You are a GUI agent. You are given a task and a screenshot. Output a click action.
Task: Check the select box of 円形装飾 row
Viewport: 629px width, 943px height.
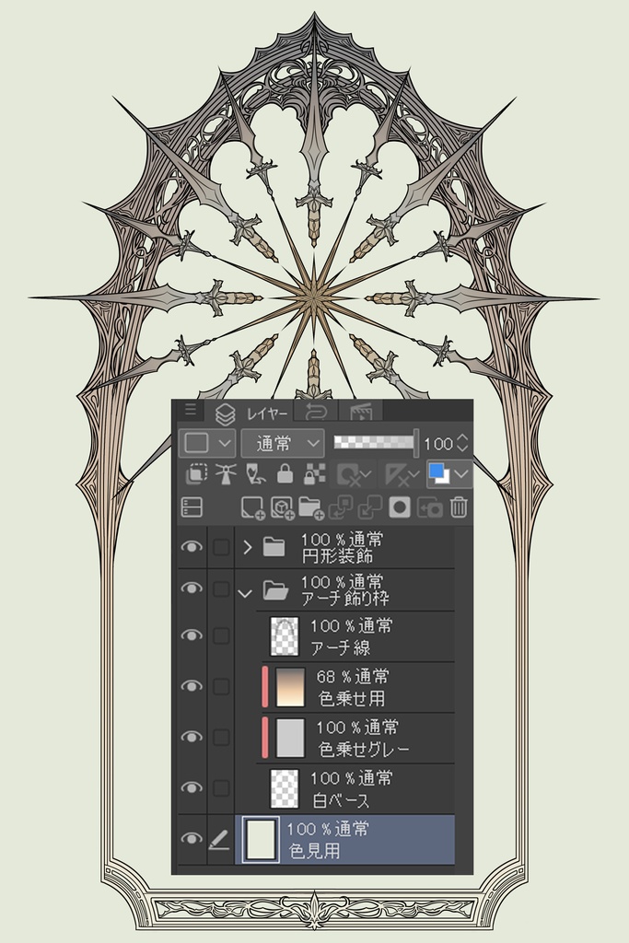pyautogui.click(x=221, y=547)
